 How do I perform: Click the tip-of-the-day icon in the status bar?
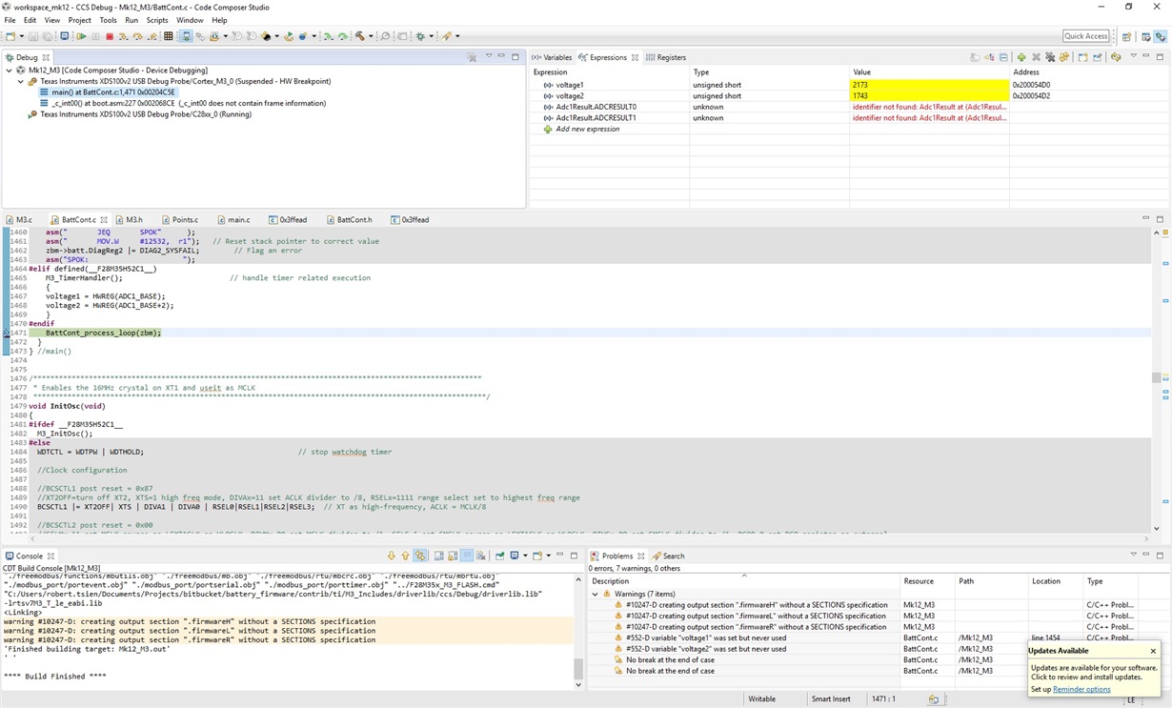click(934, 698)
